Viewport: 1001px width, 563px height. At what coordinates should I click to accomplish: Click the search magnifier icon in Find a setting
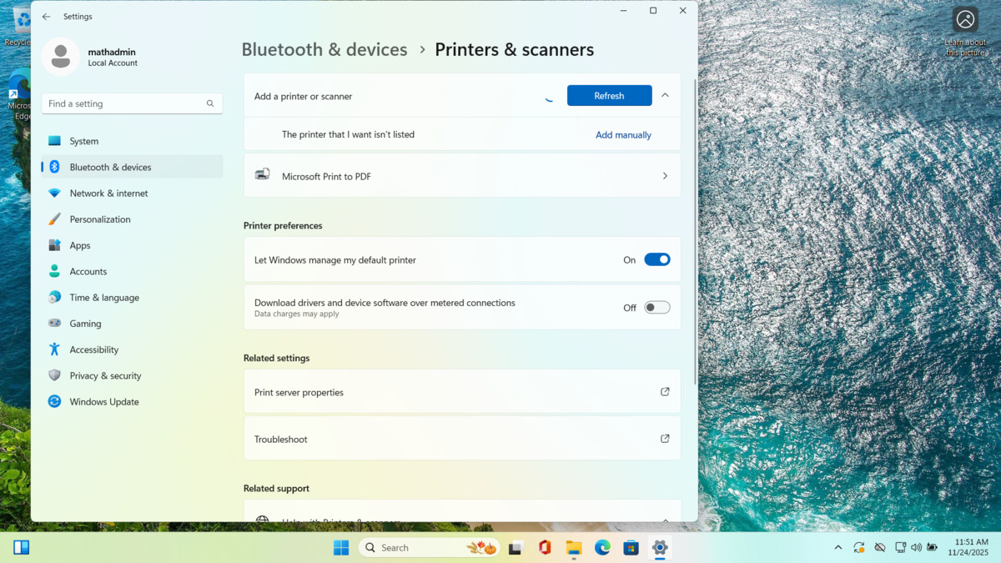point(210,103)
